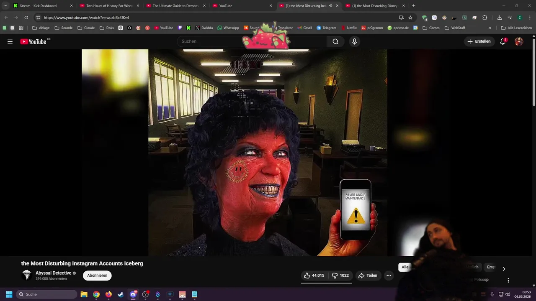Screen dimensions: 536x301
Task: Open a new browser tab
Action: coord(414,5)
